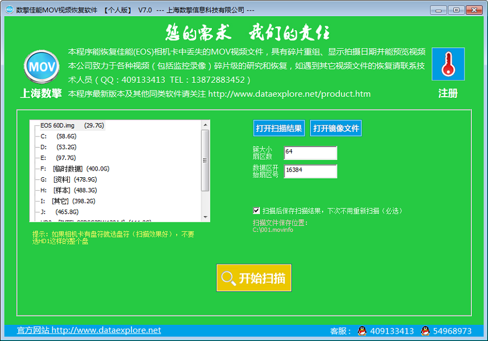Click the drive list scroll up arrow
Image resolution: width=488 pixels, height=341 pixels.
(205, 125)
